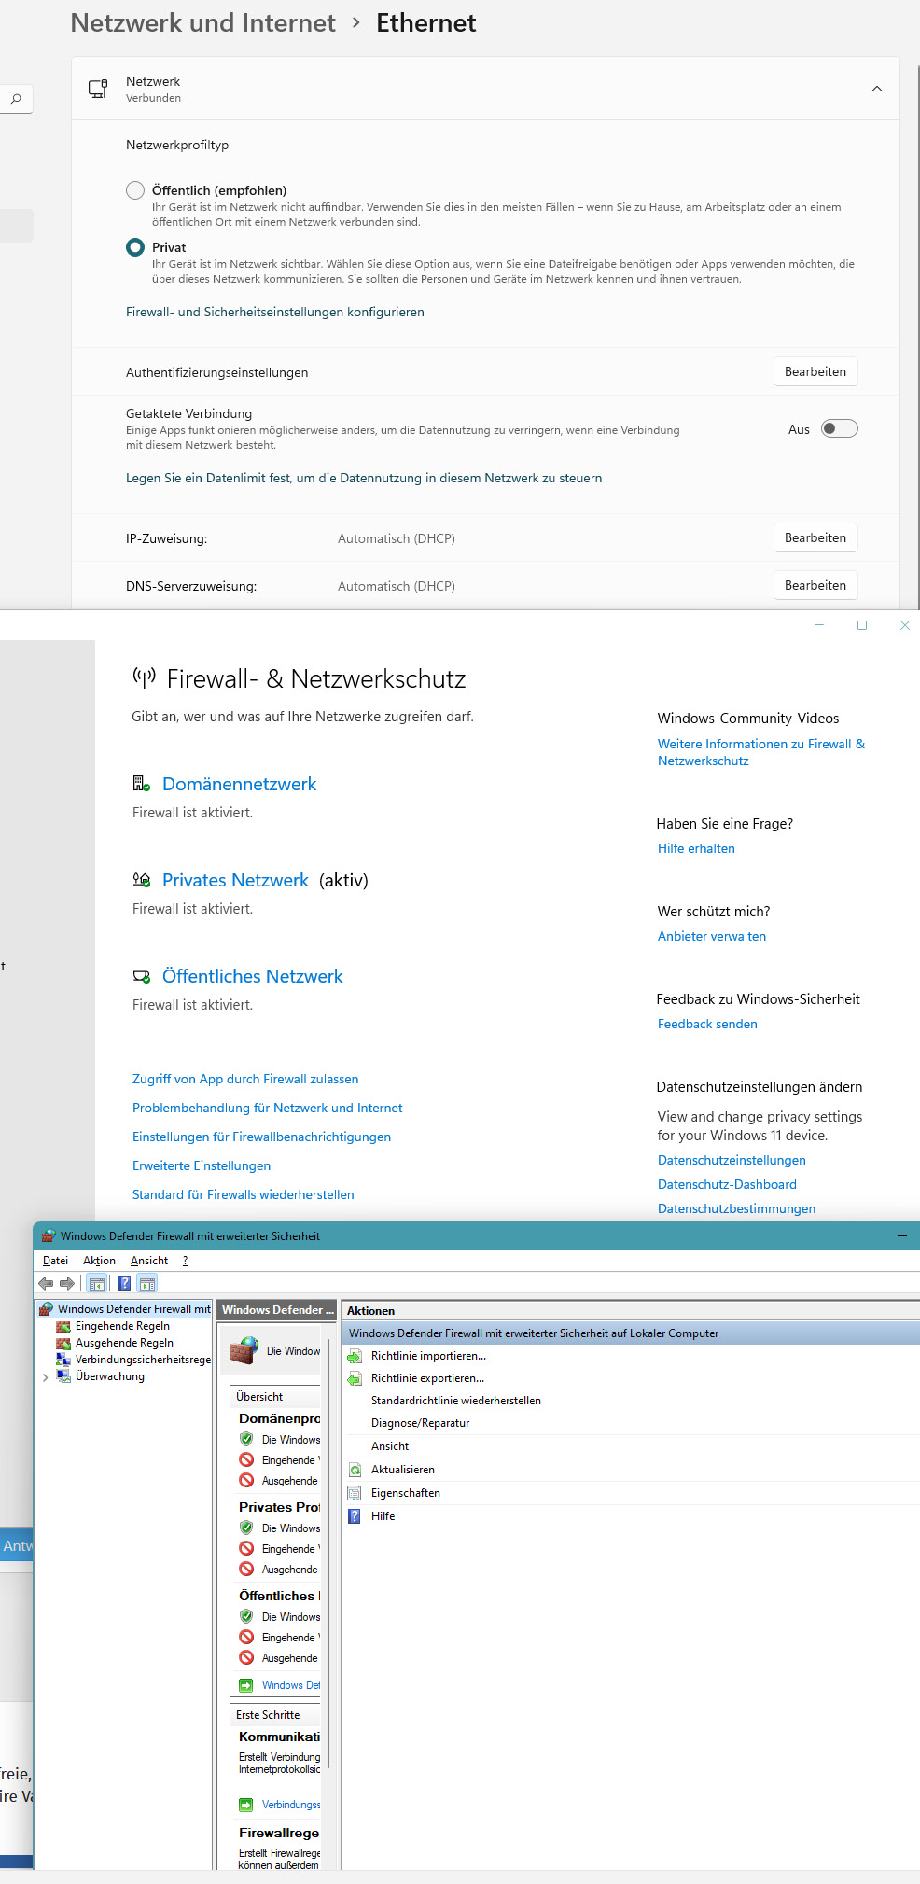This screenshot has height=1884, width=920.
Task: Click the Eingehende Regeln icon in the tree
Action: coord(63,1326)
